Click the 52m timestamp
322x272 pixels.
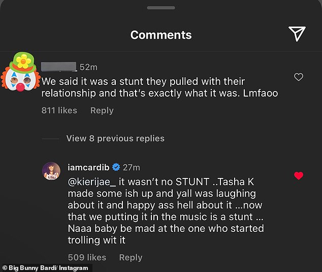tap(88, 67)
